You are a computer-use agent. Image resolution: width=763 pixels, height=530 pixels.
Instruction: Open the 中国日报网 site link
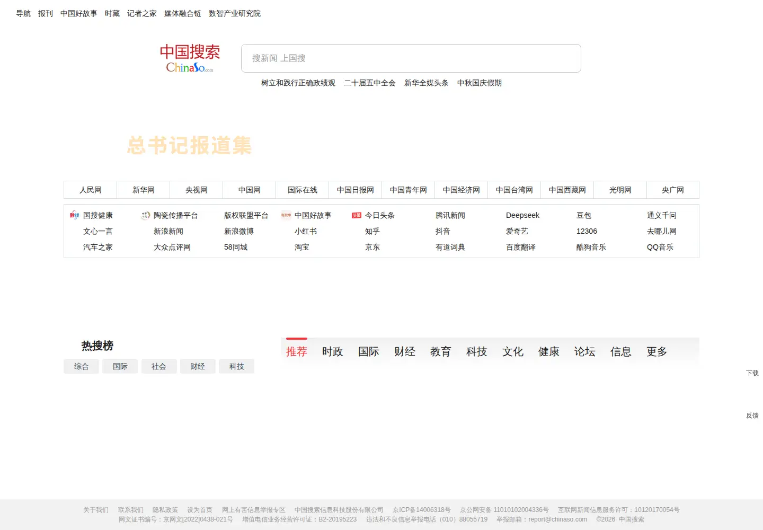pyautogui.click(x=356, y=190)
